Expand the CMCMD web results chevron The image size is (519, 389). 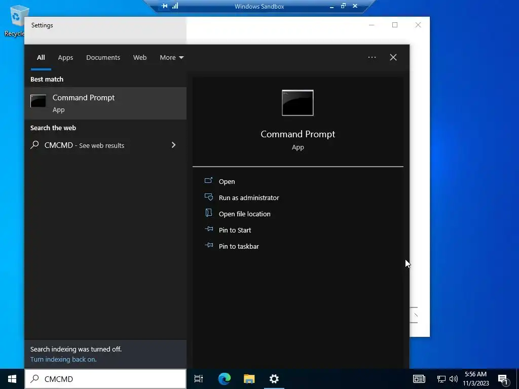click(x=173, y=145)
